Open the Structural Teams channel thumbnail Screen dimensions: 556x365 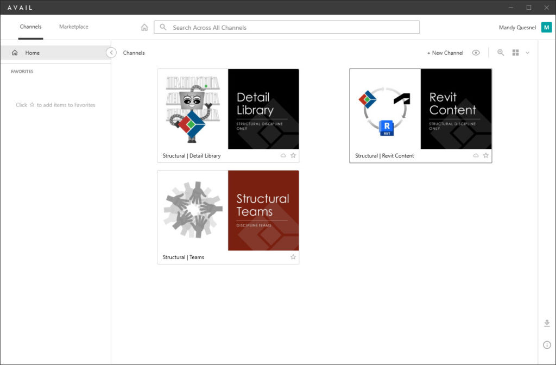[228, 210]
